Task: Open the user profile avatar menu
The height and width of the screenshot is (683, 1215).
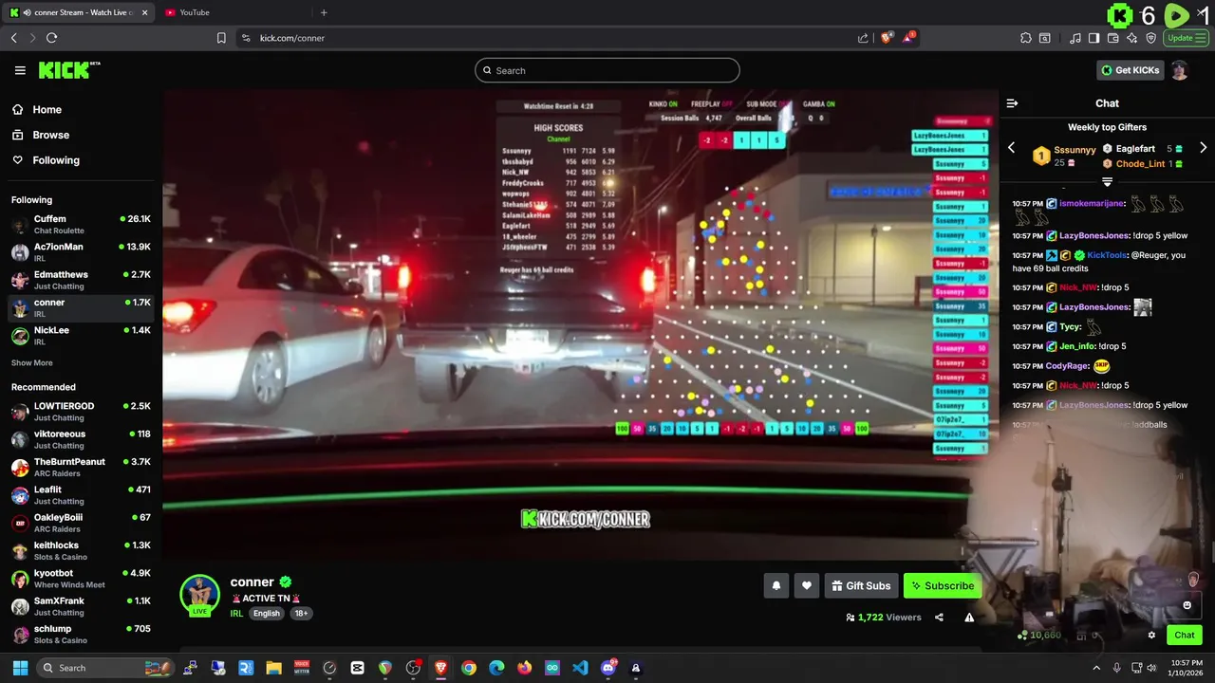Action: click(x=1179, y=70)
